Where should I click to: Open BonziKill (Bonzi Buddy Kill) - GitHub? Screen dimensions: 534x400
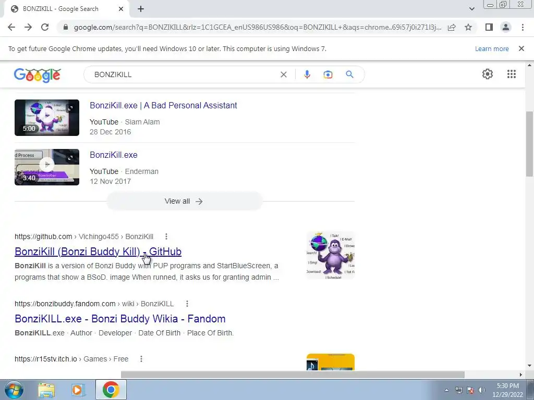98,252
